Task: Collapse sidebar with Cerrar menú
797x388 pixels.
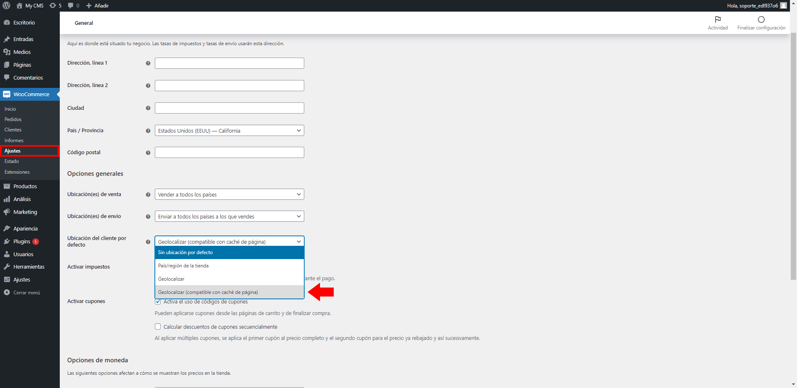Action: (x=30, y=292)
